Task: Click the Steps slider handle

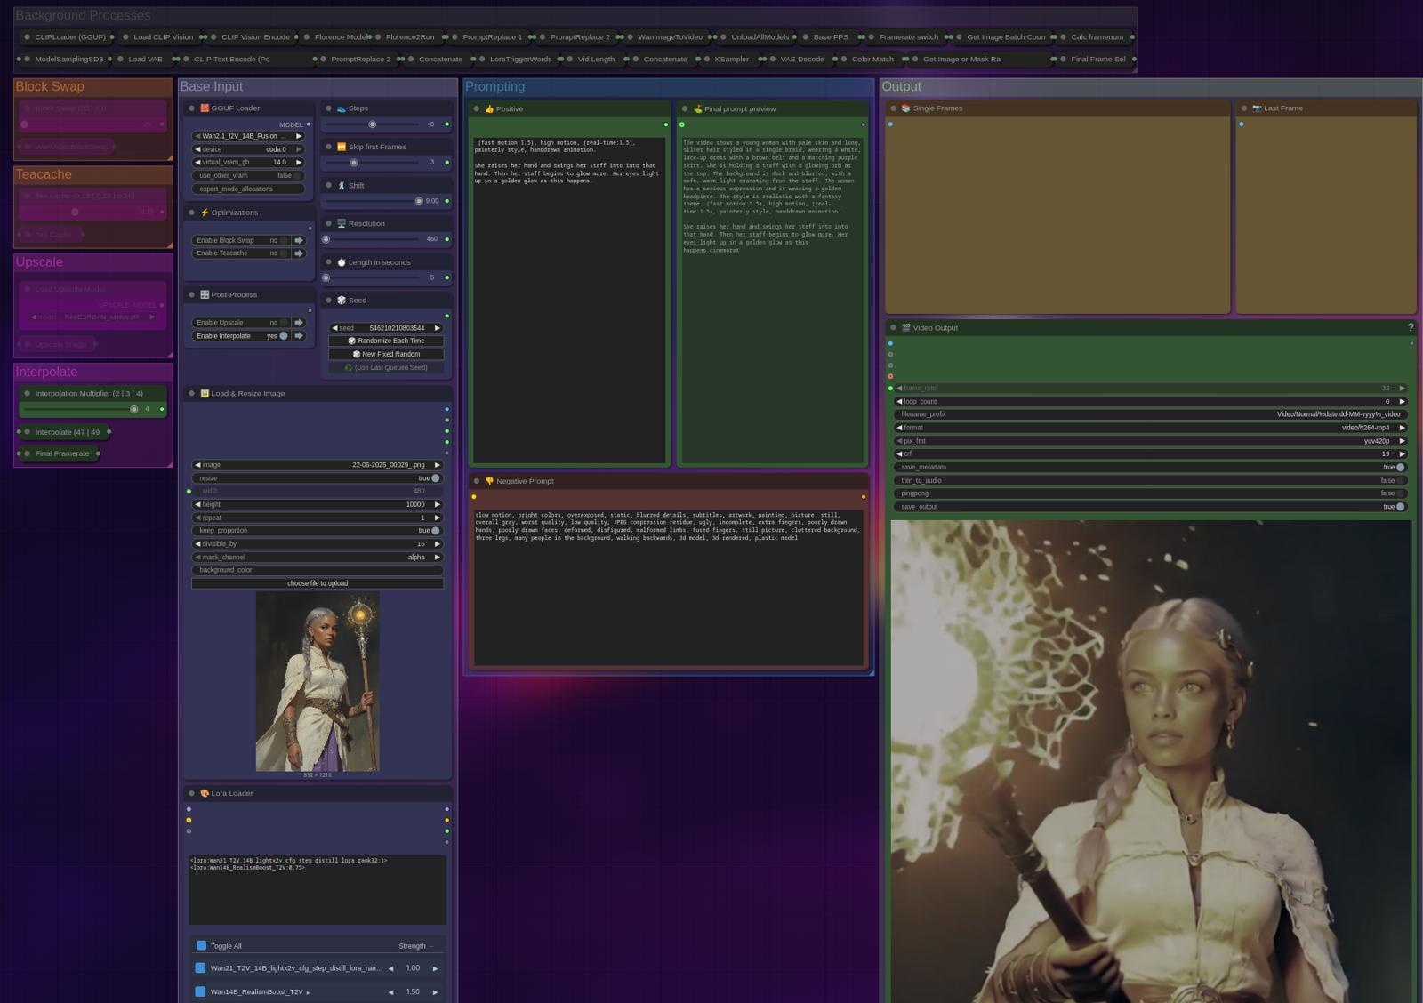Action: pos(373,124)
